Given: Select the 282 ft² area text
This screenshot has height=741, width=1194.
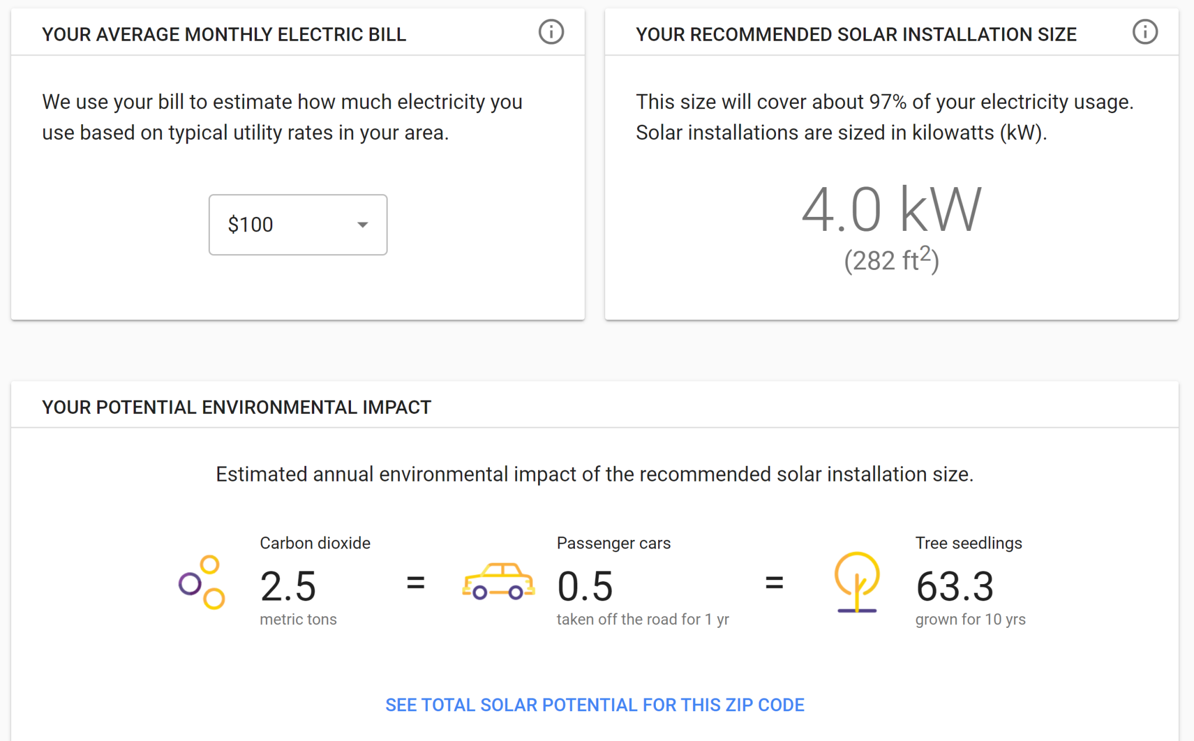Looking at the screenshot, I should tap(891, 260).
